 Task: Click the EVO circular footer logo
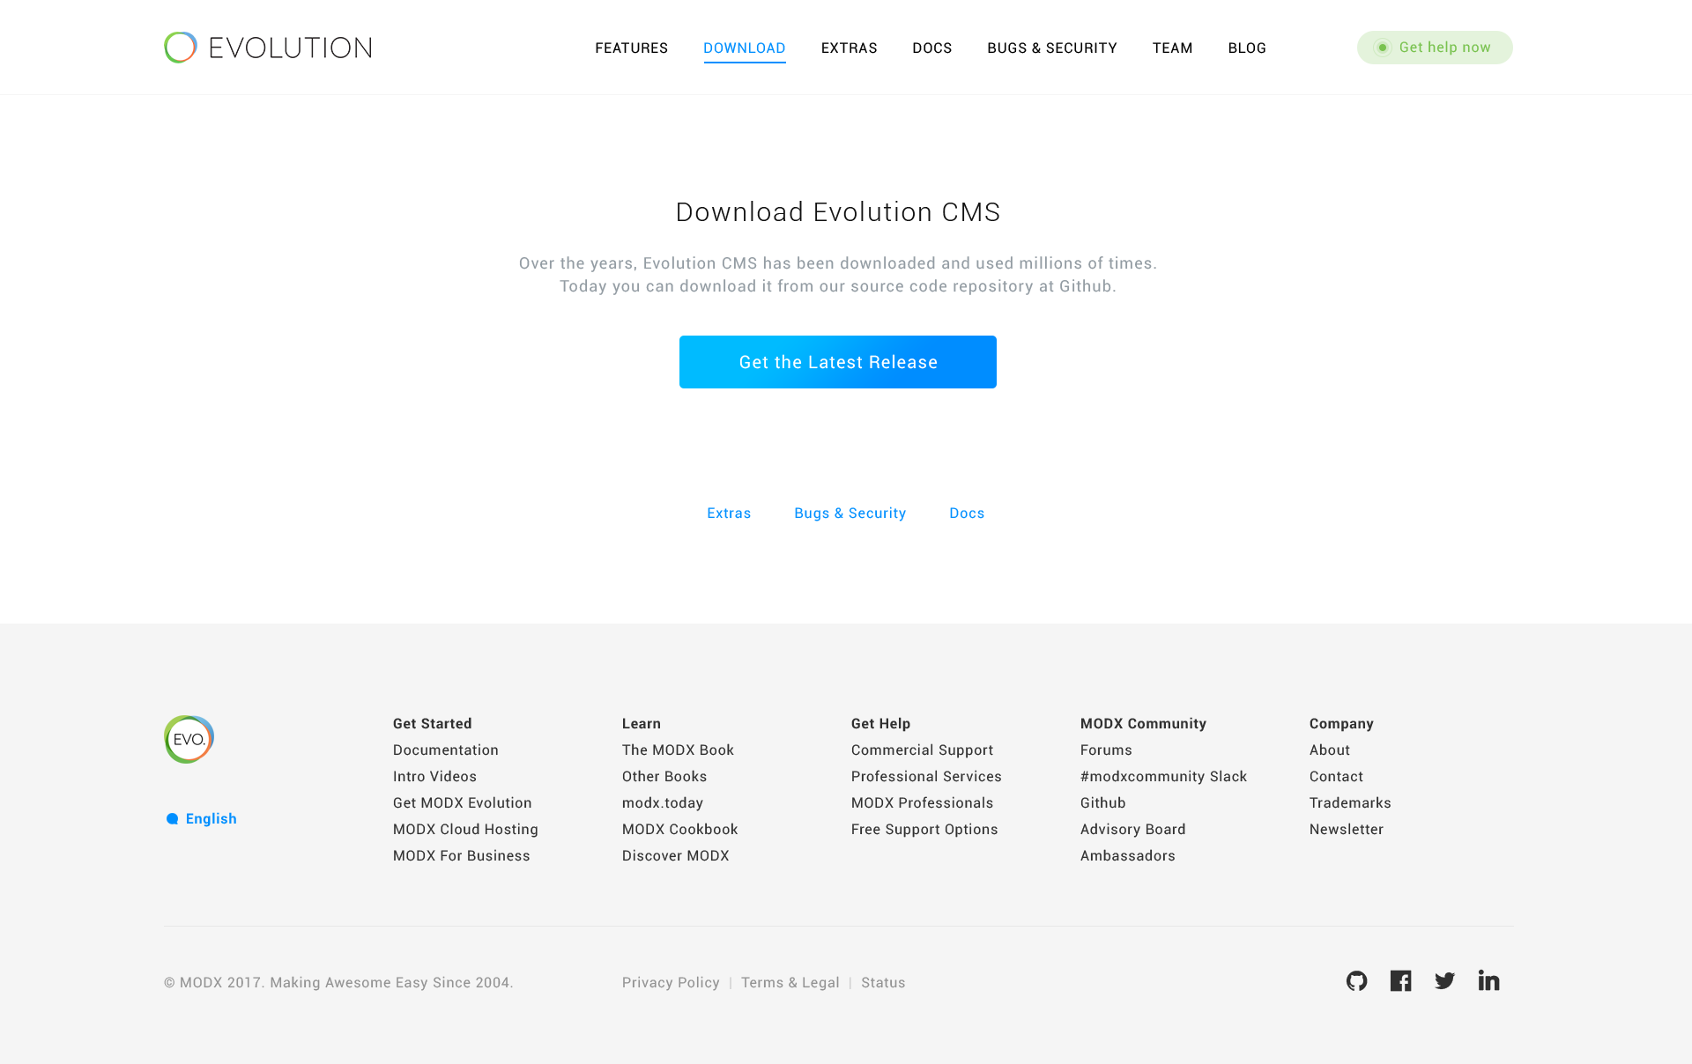189,739
